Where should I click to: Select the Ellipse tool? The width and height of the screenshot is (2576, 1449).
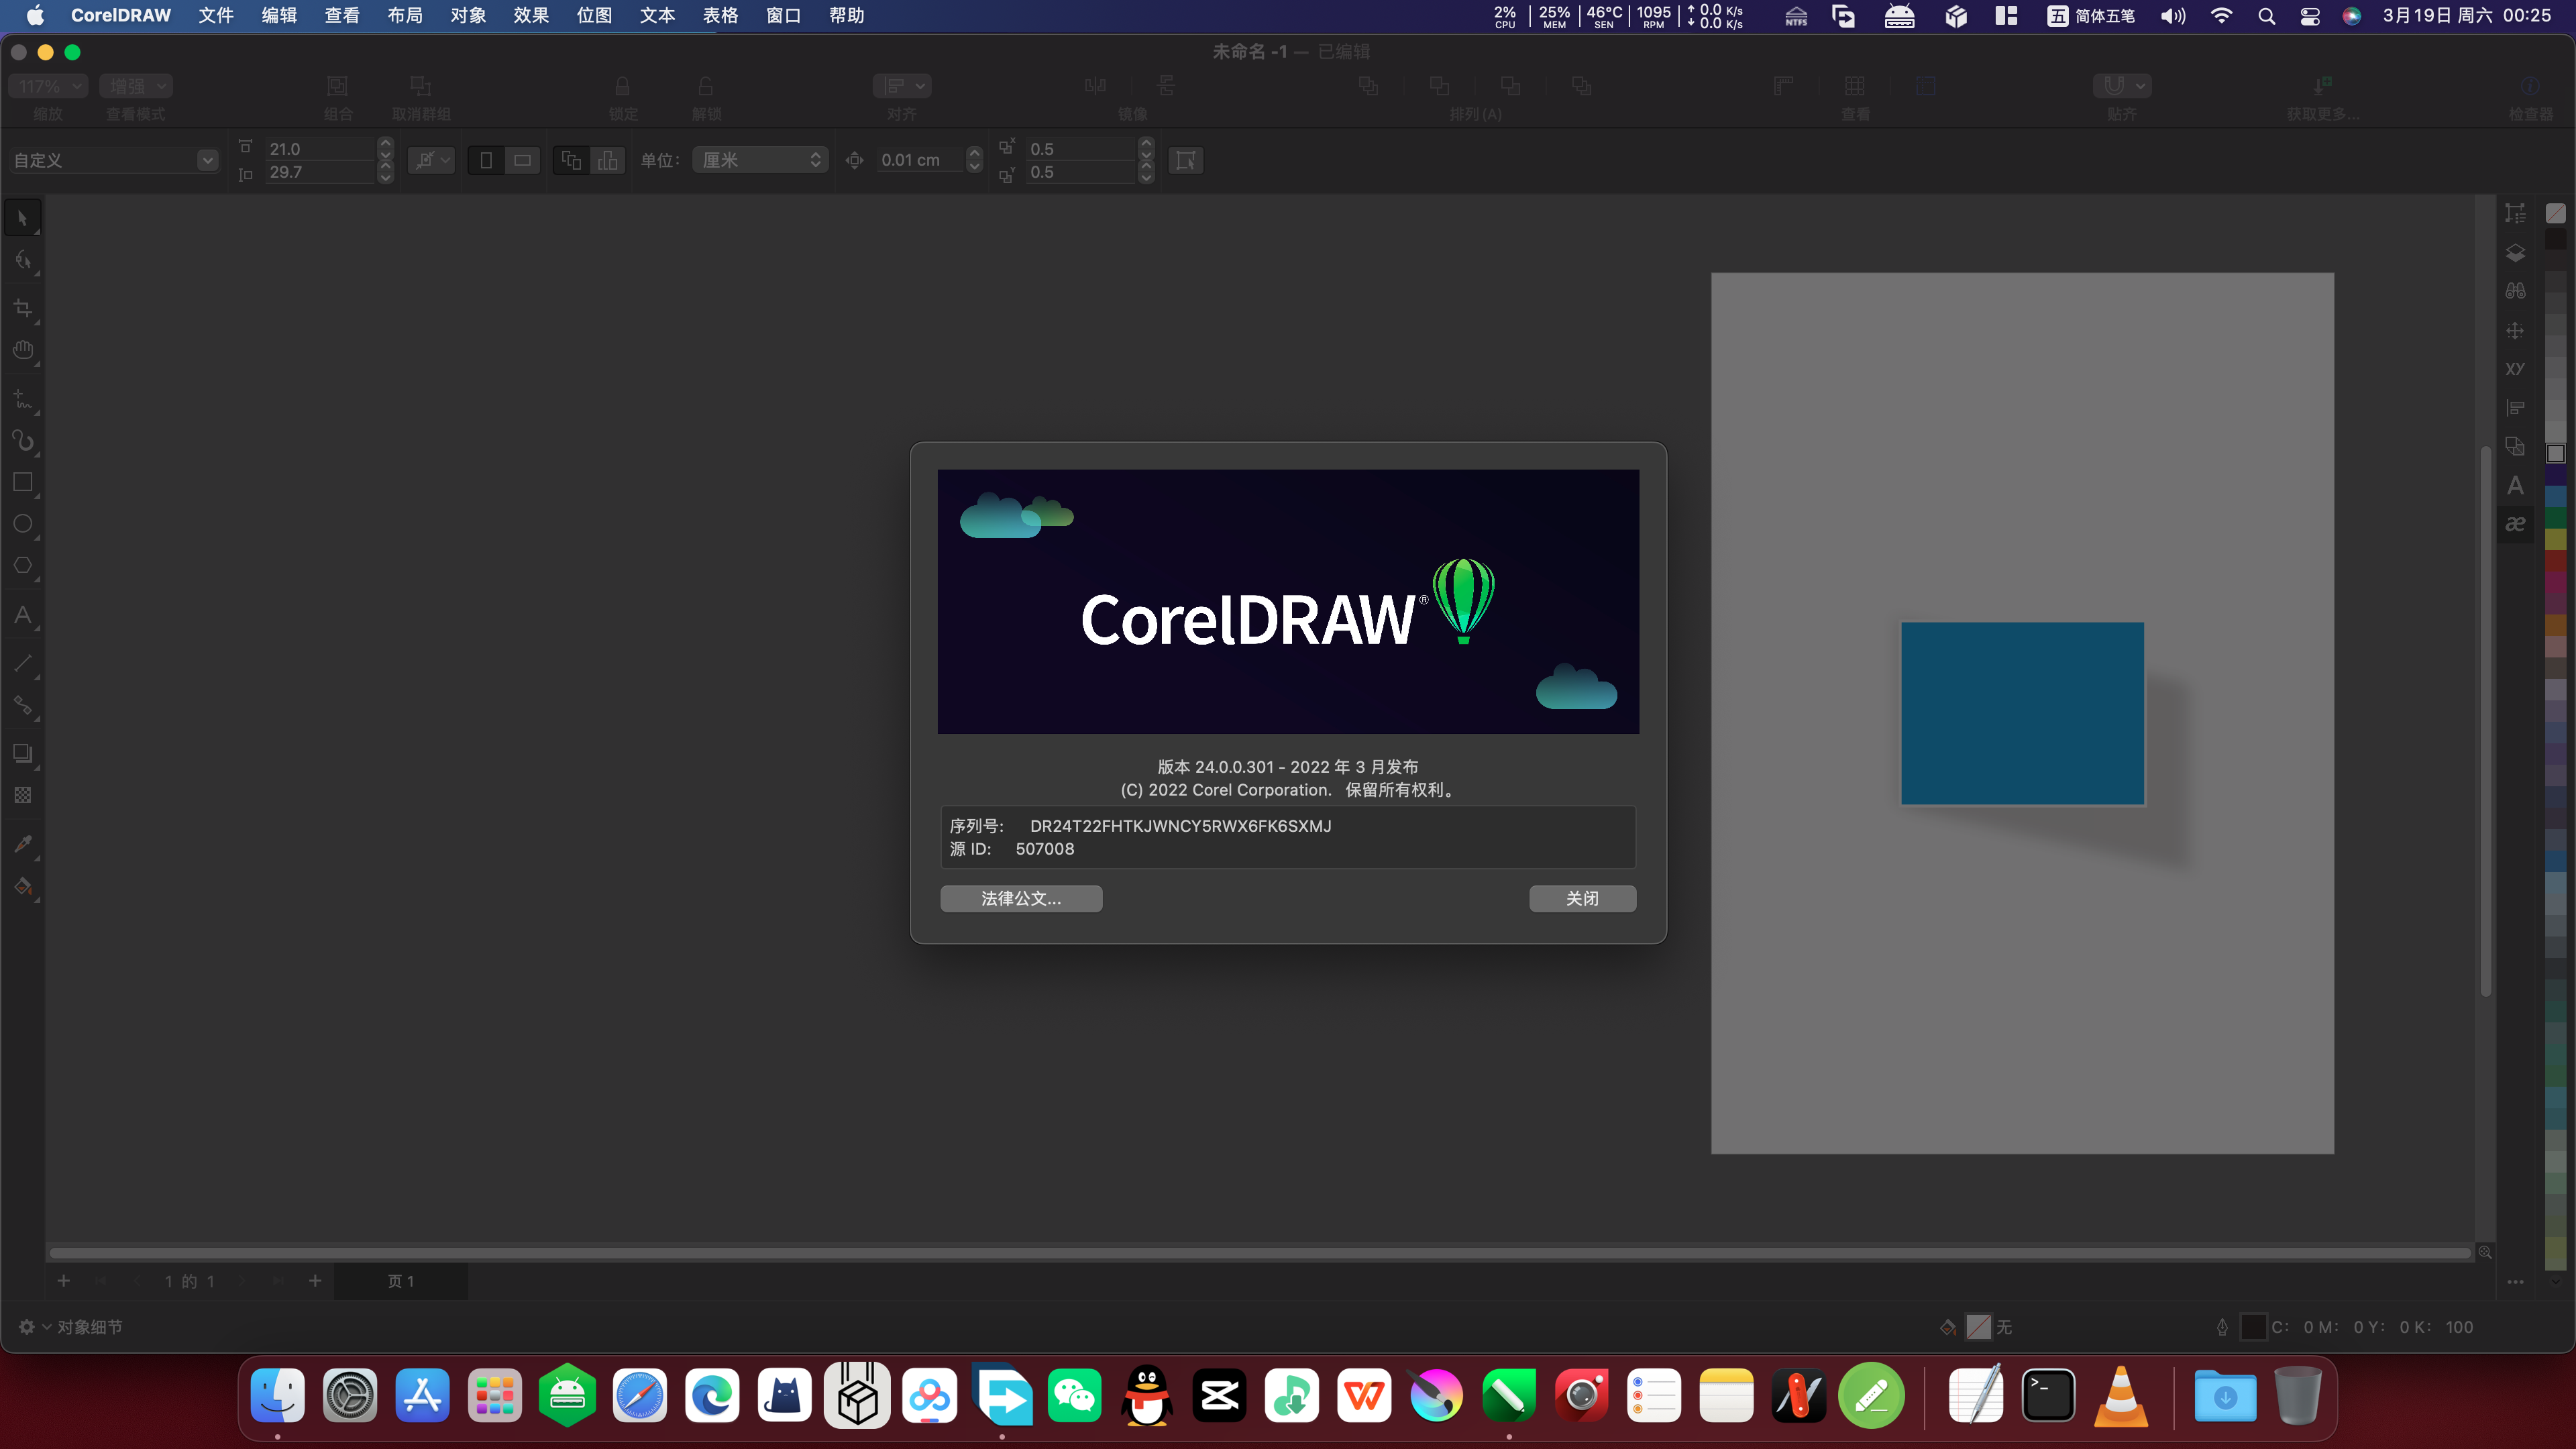23,524
